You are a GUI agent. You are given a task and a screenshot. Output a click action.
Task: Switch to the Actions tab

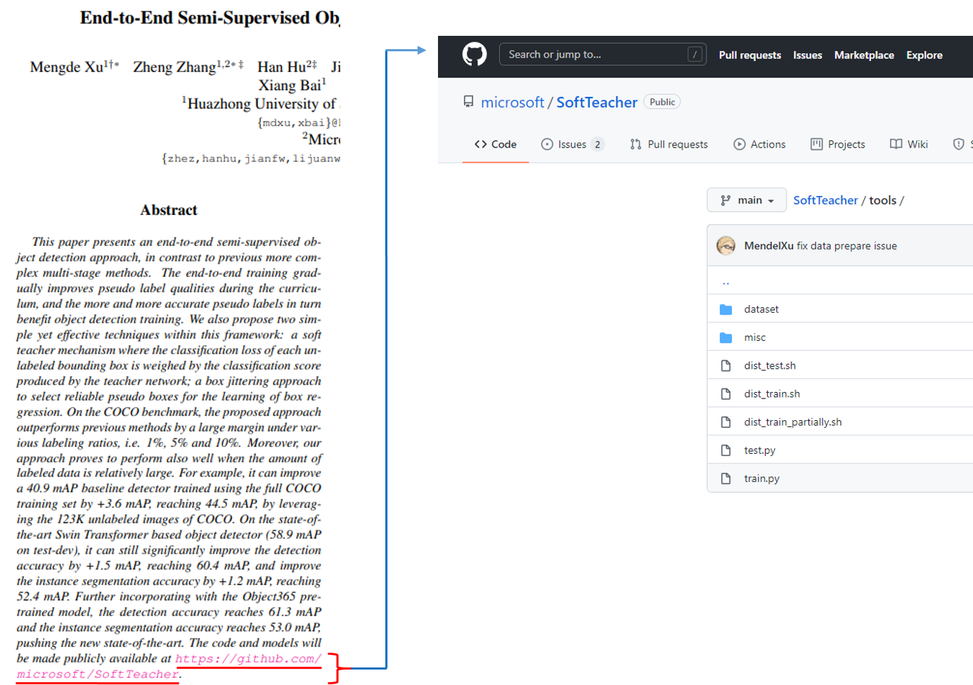click(x=759, y=144)
